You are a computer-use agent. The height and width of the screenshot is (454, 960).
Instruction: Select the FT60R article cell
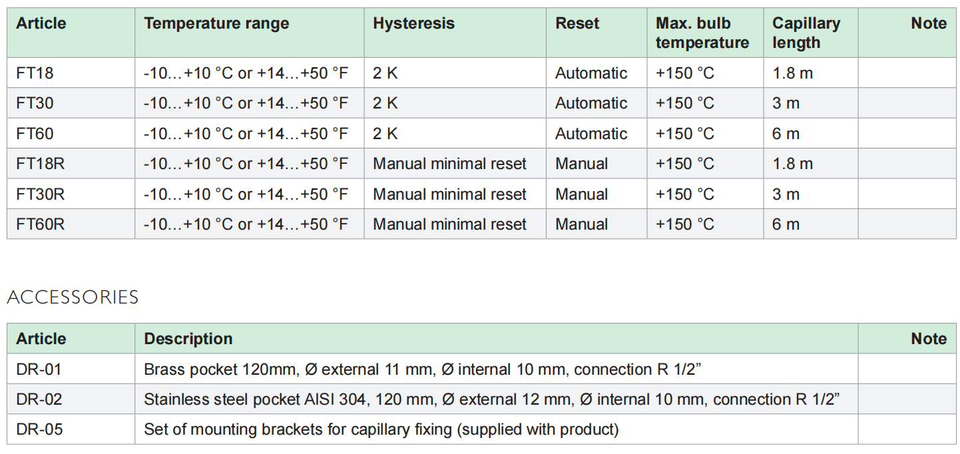(x=40, y=224)
